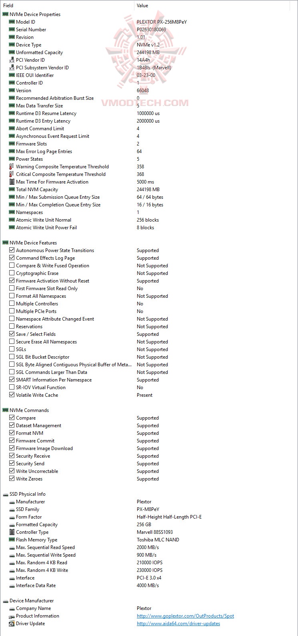Select the NVMe v1.2 device type value
The height and width of the screenshot is (636, 298).
pos(148,45)
